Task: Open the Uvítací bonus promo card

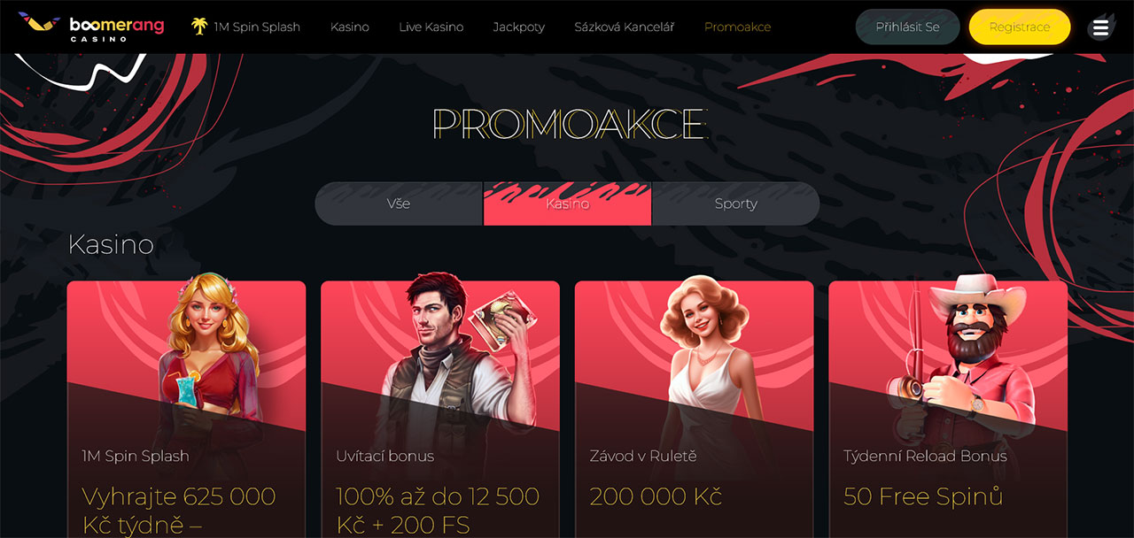Action: tap(440, 409)
